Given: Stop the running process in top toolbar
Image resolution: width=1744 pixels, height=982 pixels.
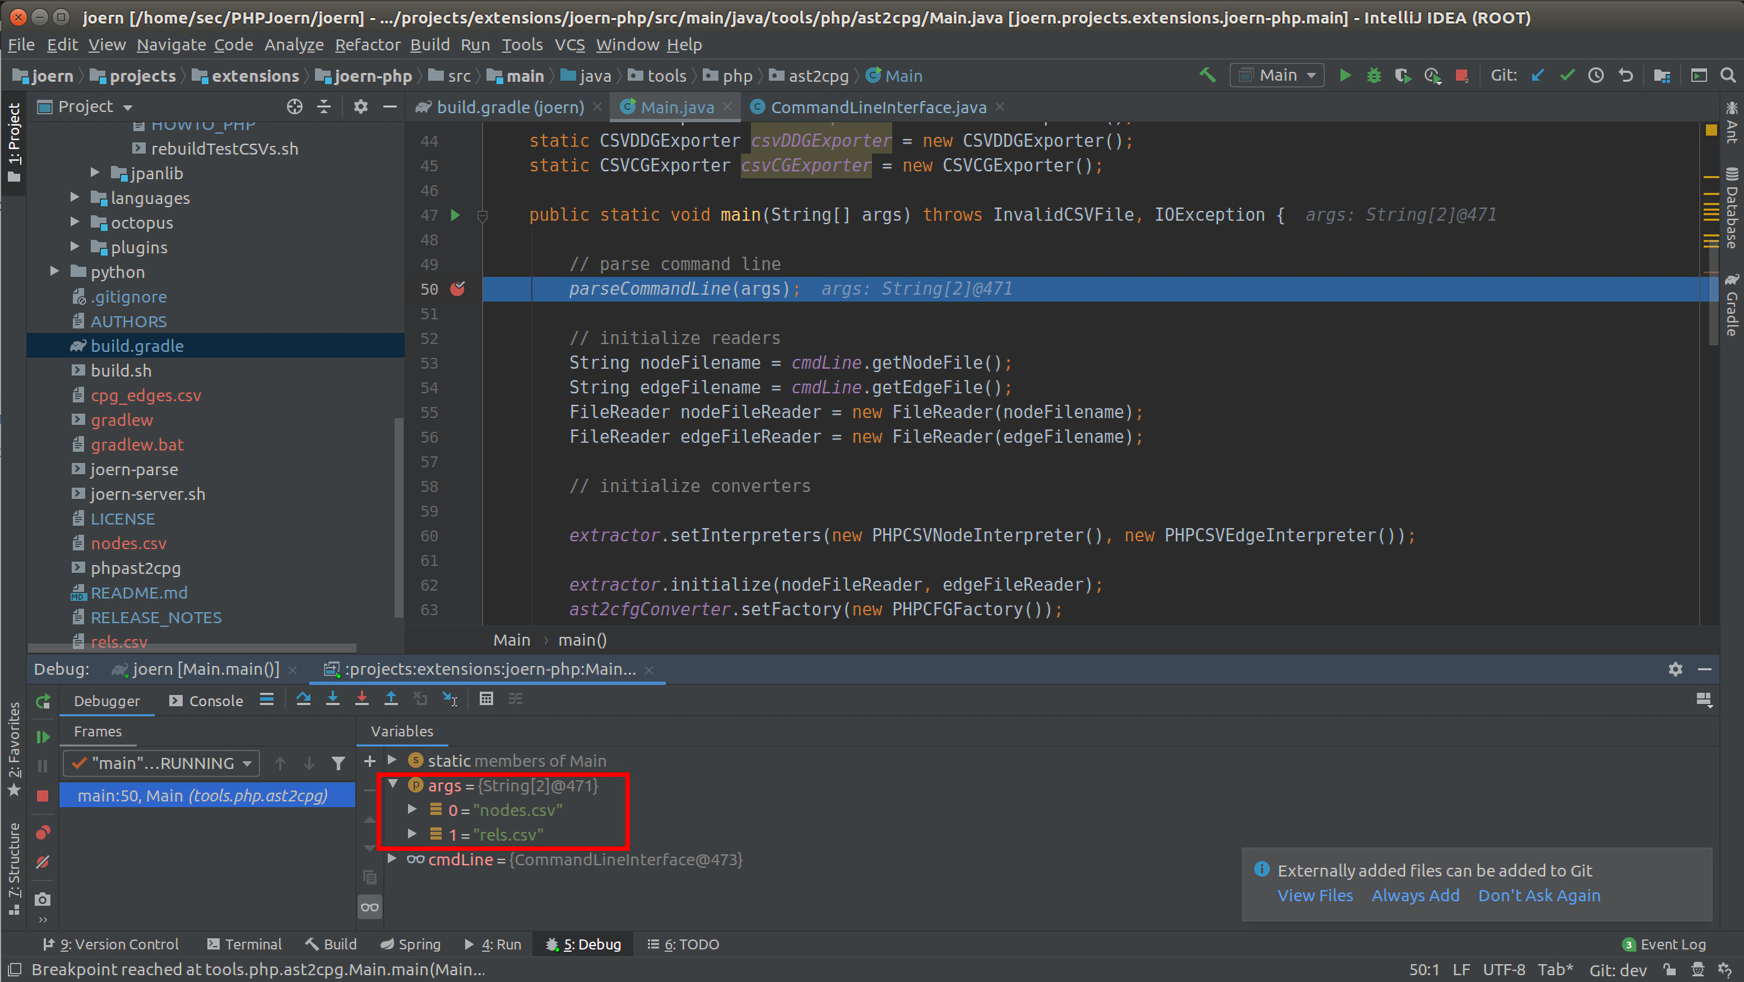Looking at the screenshot, I should 1461,75.
